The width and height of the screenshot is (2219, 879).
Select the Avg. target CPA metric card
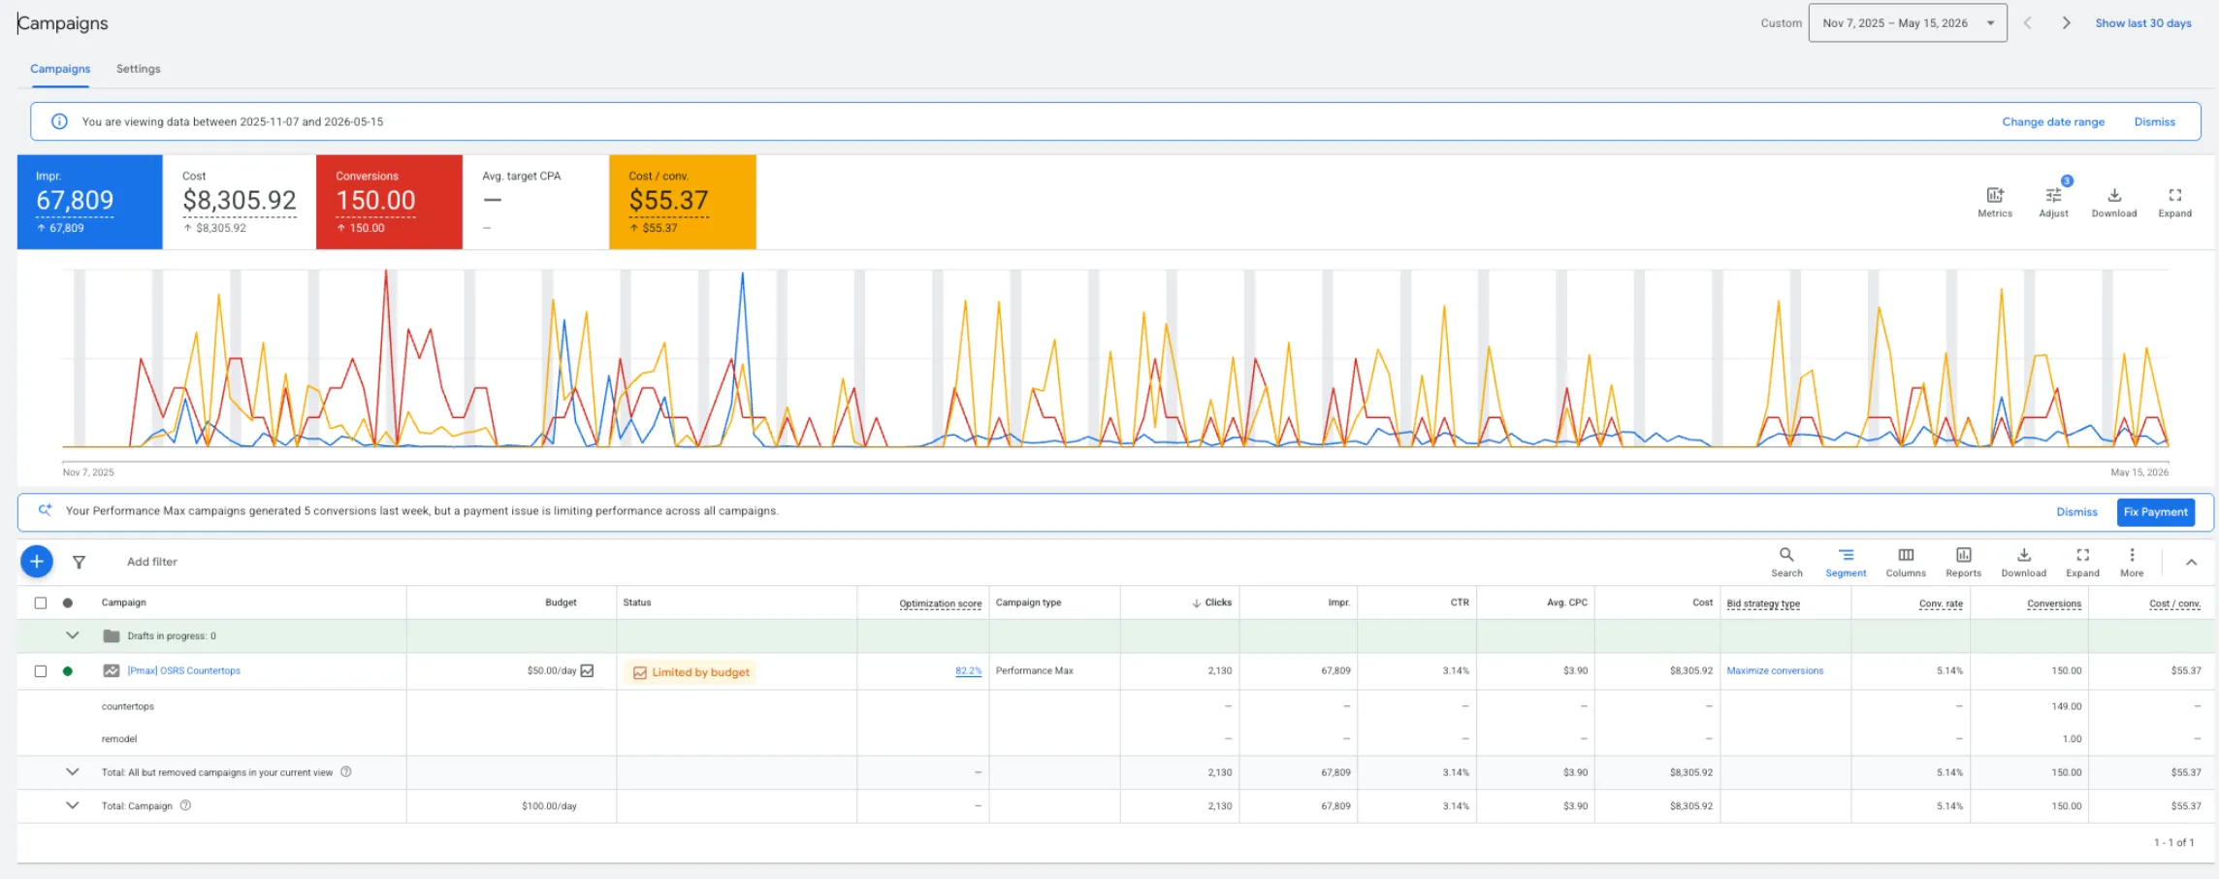[536, 202]
